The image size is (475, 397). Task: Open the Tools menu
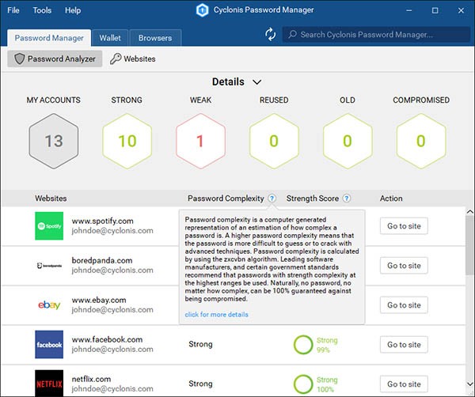coord(43,10)
